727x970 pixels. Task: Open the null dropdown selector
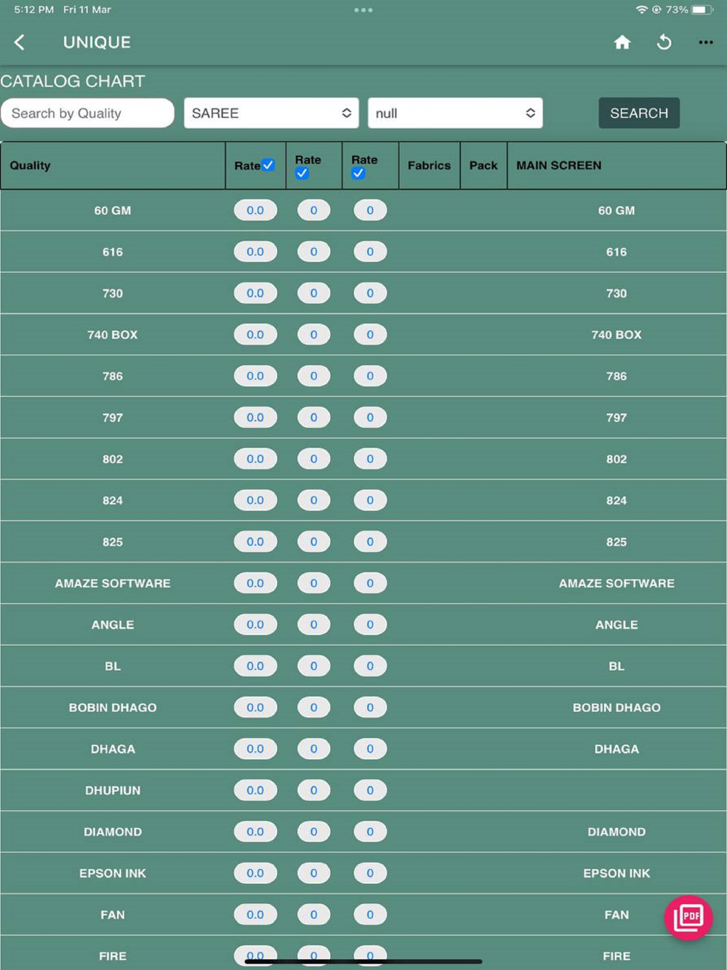[x=455, y=113]
